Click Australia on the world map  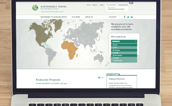(x=99, y=58)
